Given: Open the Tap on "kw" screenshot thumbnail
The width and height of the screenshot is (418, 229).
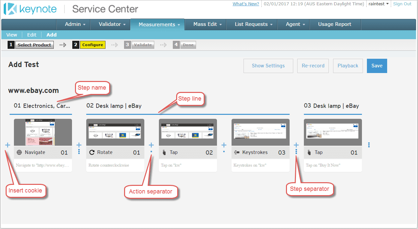Looking at the screenshot, I should (188, 132).
